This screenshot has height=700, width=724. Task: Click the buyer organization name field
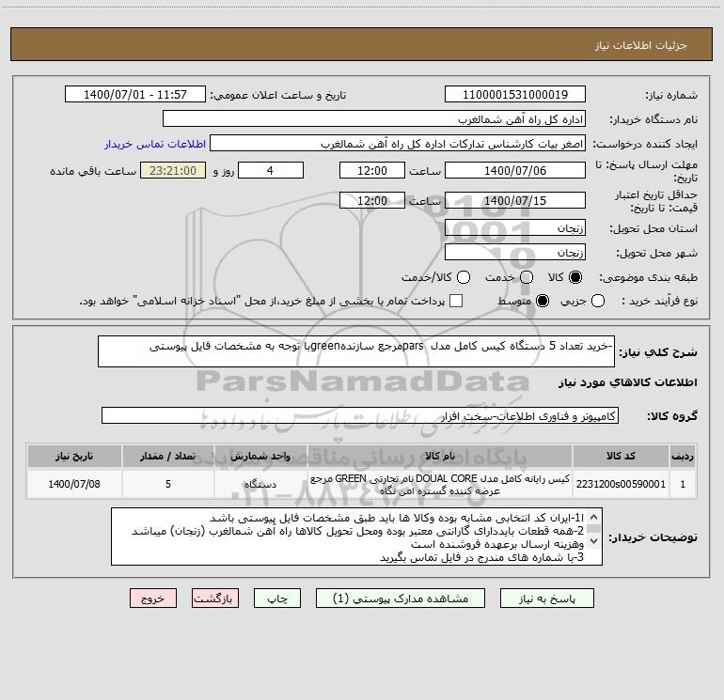(374, 118)
